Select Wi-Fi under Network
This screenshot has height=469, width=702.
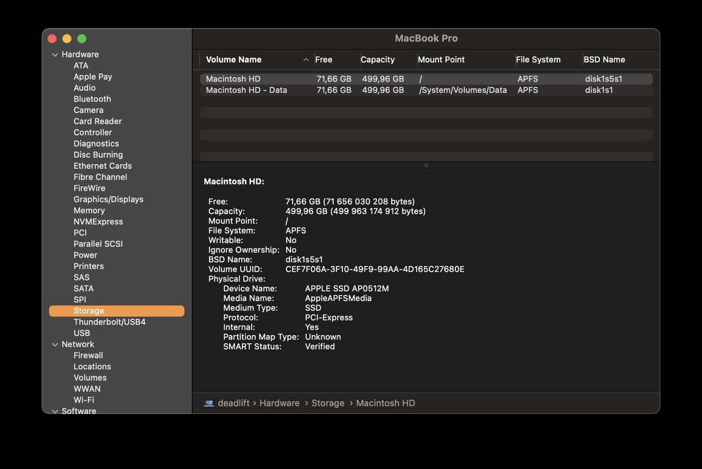click(84, 400)
